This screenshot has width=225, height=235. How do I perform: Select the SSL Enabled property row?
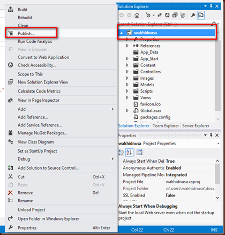point(168,195)
